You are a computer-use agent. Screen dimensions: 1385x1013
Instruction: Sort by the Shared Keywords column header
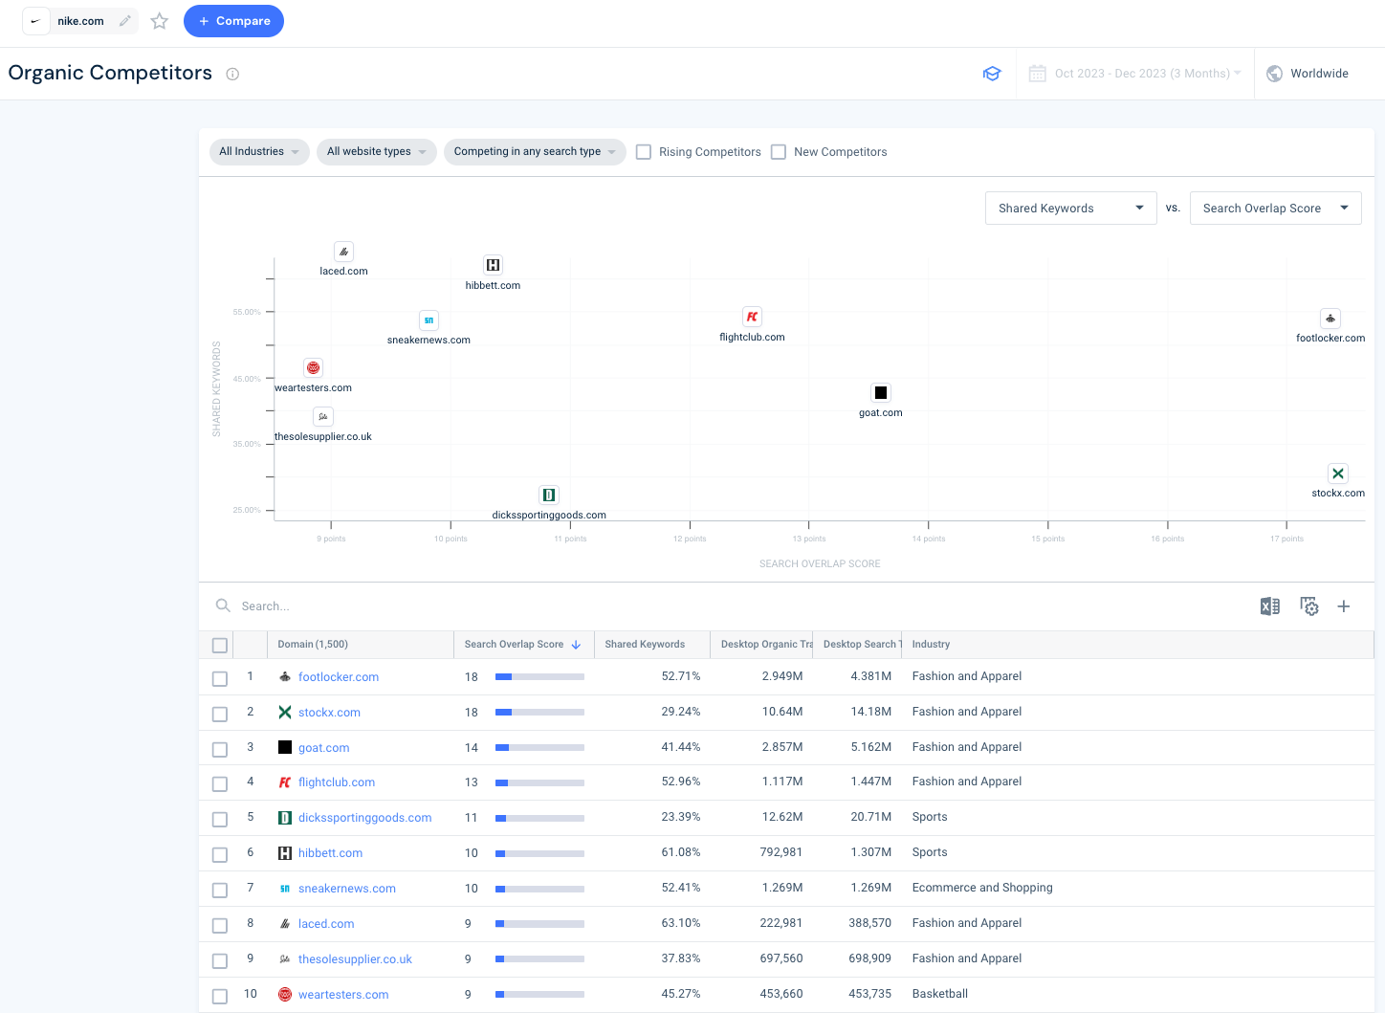click(645, 645)
